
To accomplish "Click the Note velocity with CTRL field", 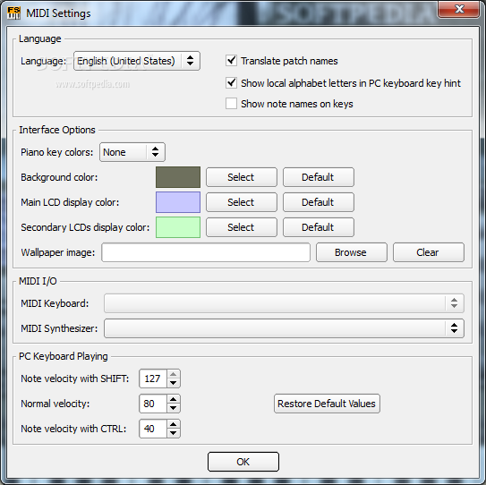I will point(153,429).
